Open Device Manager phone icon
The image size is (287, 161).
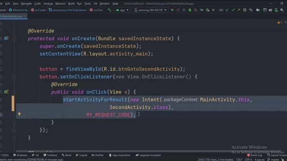tap(276, 10)
